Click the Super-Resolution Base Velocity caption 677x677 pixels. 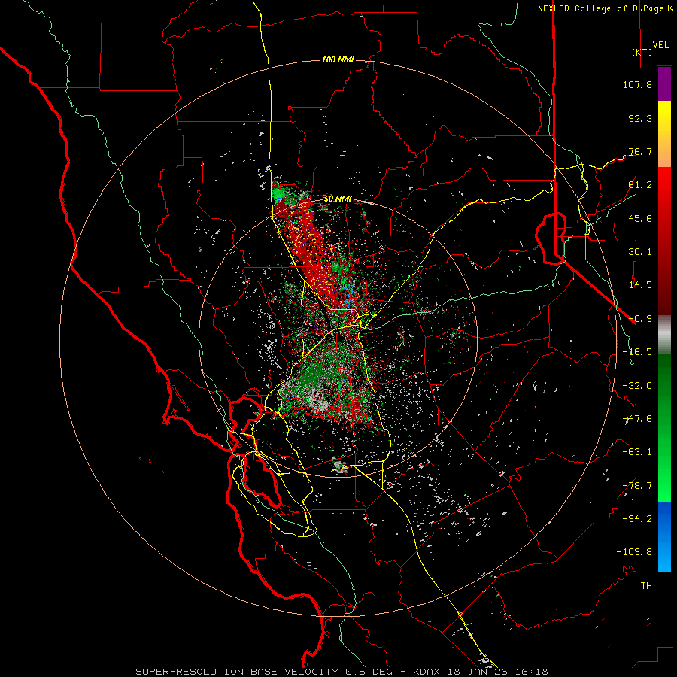click(x=342, y=672)
